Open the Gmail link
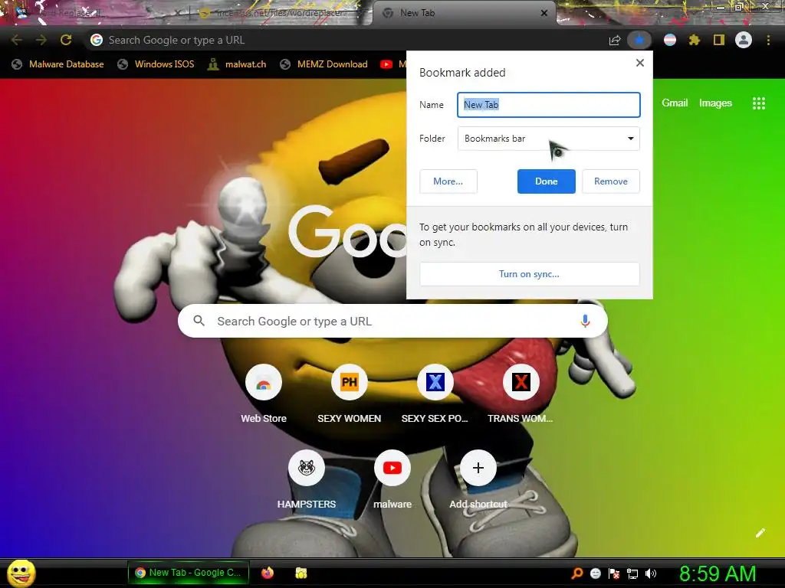 coord(675,103)
